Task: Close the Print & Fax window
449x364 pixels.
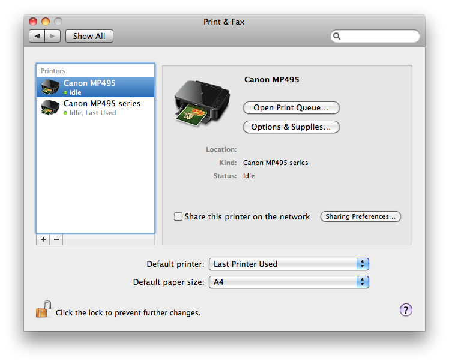Action: pos(33,22)
